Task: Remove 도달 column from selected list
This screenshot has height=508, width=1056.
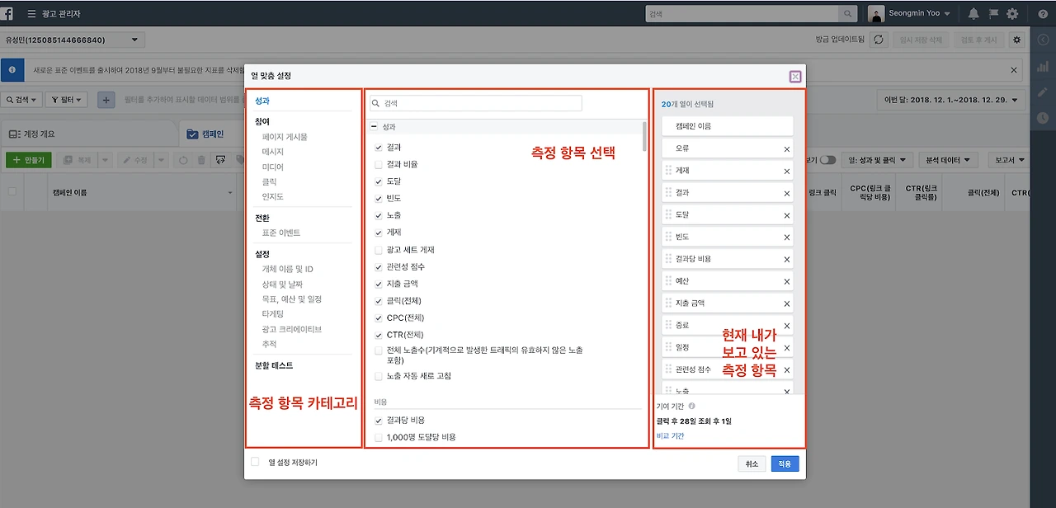Action: (x=786, y=215)
